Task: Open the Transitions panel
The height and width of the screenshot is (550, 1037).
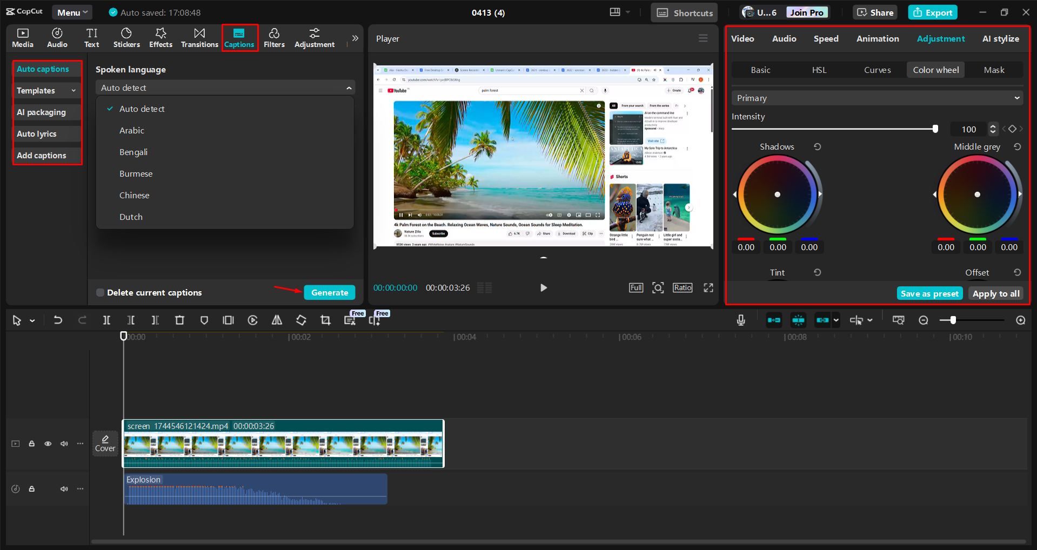Action: (x=199, y=38)
